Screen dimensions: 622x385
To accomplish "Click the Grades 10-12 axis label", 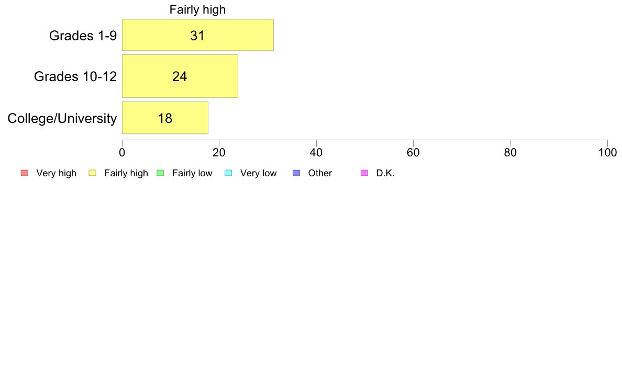I will [75, 76].
